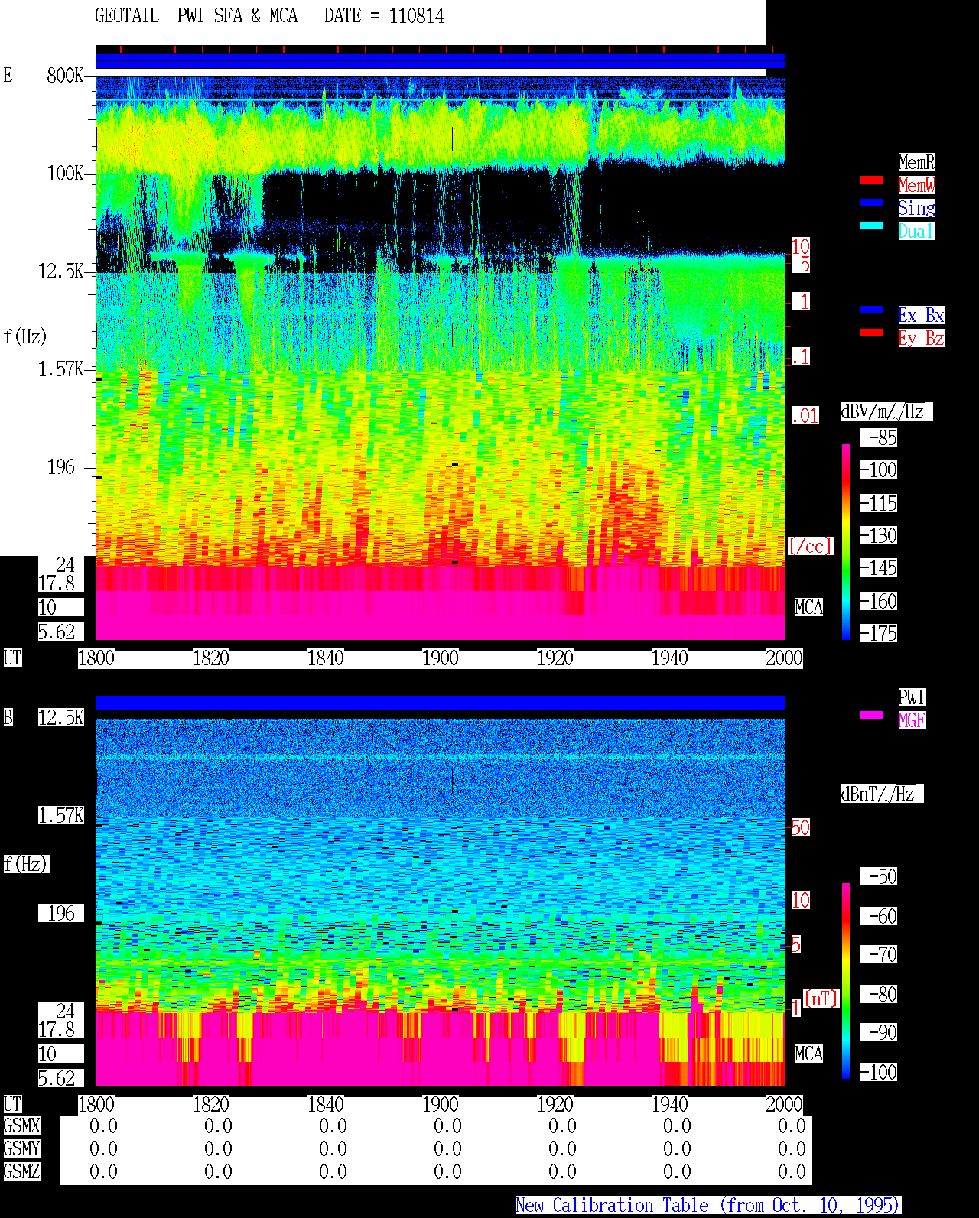The image size is (979, 1218).
Task: Click the red Ey Bz legend swatch
Action: pyautogui.click(x=872, y=333)
